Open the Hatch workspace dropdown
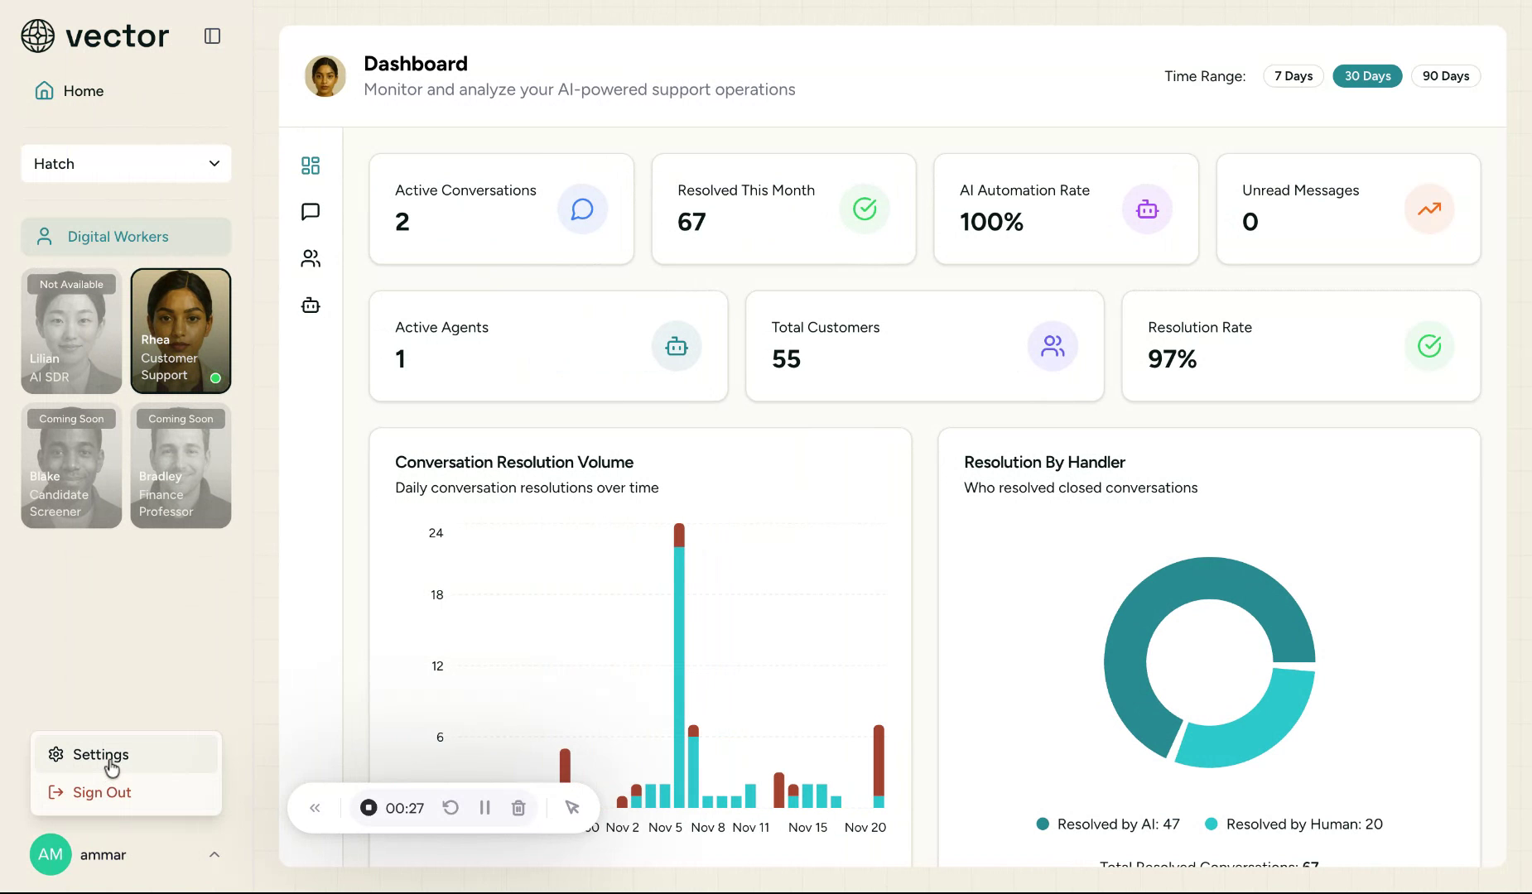This screenshot has width=1532, height=894. [126, 164]
